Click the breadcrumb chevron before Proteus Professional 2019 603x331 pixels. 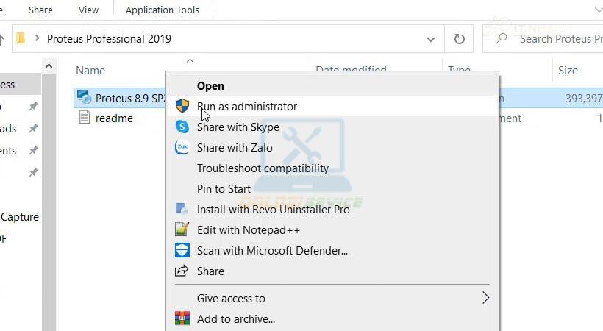coord(38,39)
